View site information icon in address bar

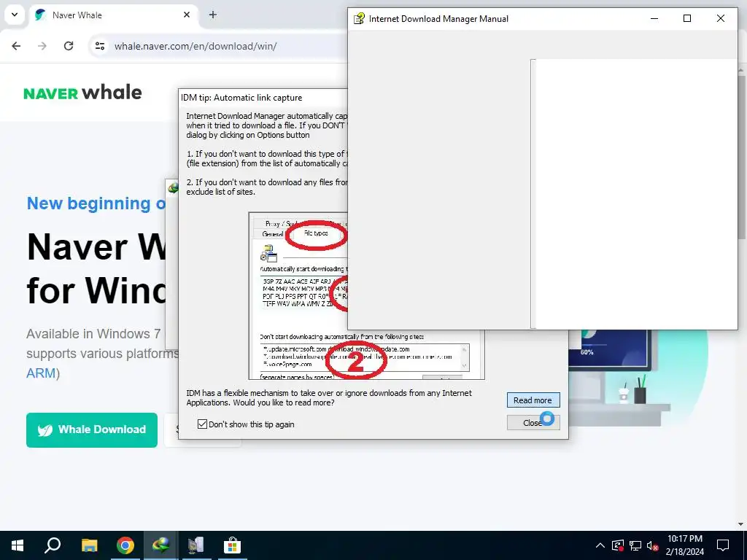pyautogui.click(x=100, y=46)
